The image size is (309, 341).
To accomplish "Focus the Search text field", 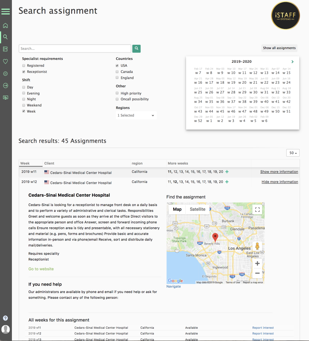I will click(x=75, y=49).
